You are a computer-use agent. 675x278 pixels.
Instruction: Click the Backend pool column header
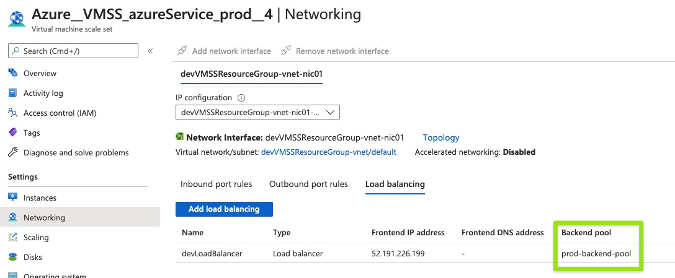click(586, 232)
